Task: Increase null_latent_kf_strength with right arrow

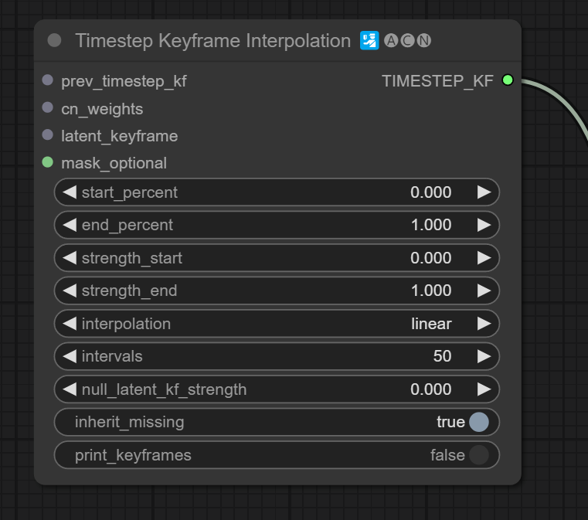Action: (x=484, y=389)
